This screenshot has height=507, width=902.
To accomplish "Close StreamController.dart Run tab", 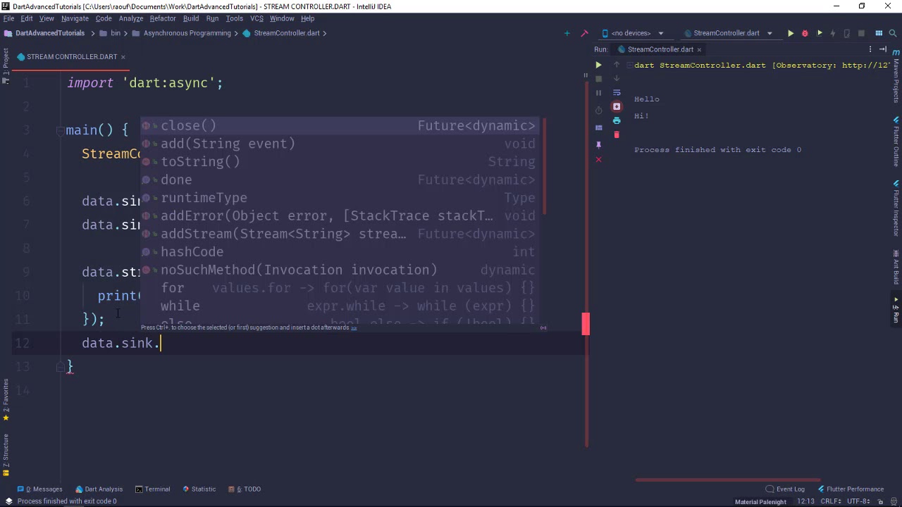I will 699,49.
